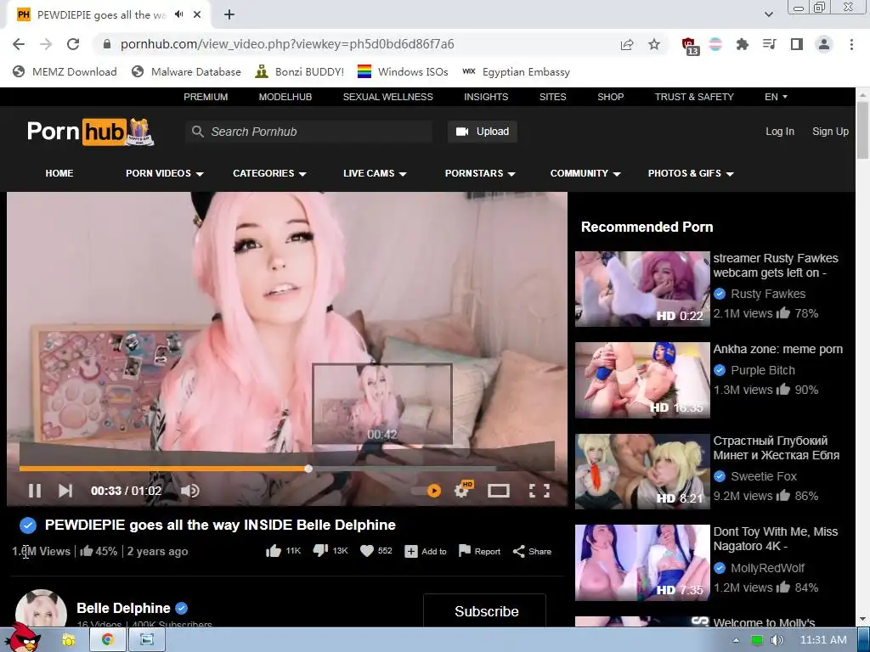Viewport: 870px width, 652px height.
Task: Give the video a thumbs down
Action: (x=320, y=550)
